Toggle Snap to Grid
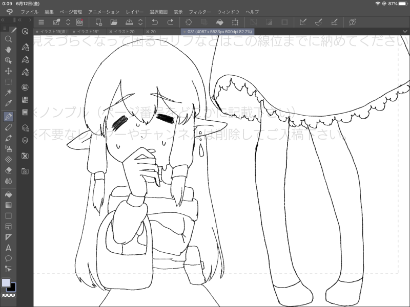This screenshot has width=410, height=307. coord(334,22)
